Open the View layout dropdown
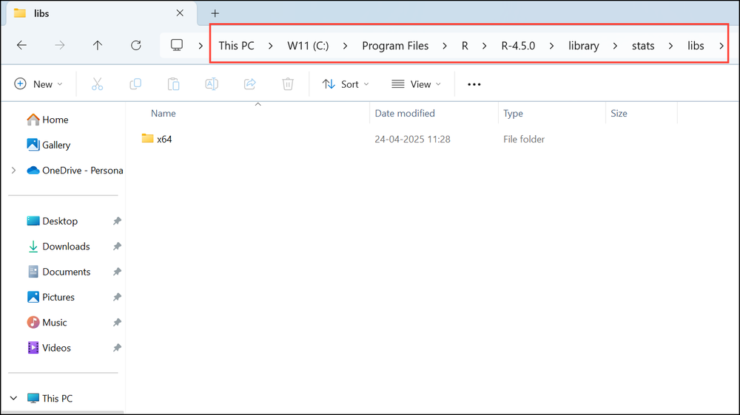 tap(416, 84)
